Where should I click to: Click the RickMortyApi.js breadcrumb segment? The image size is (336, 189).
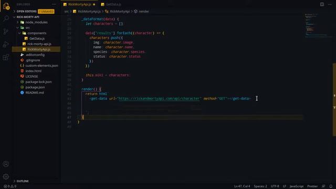click(89, 12)
